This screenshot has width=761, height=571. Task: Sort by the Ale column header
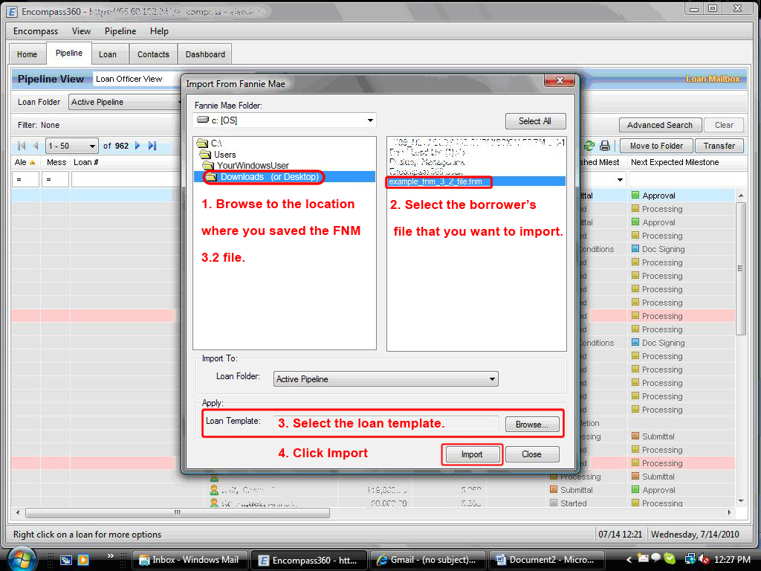point(25,162)
